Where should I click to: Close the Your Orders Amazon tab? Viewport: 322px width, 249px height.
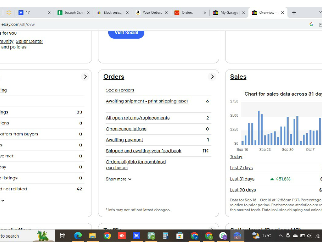tap(166, 13)
